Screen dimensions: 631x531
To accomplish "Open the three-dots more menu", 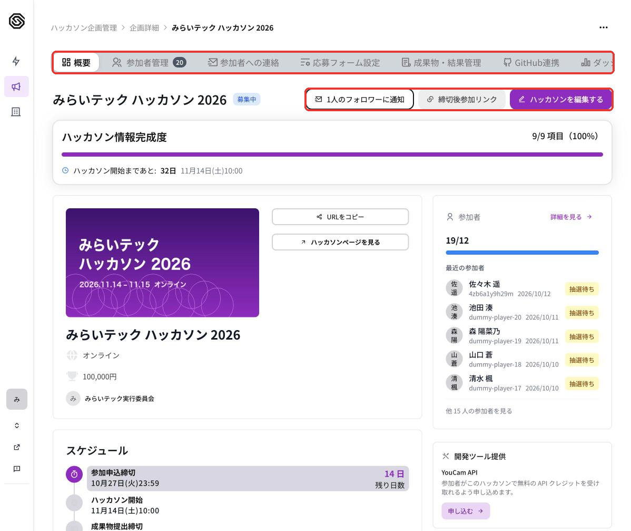I will 603,27.
